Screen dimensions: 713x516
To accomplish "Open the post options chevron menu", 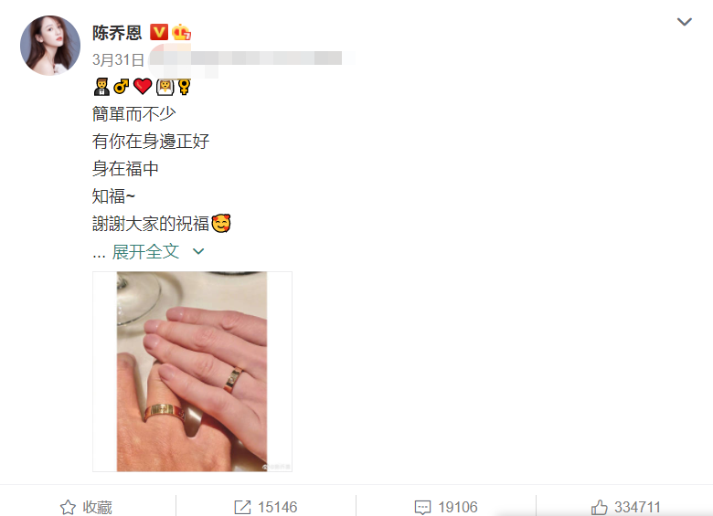I will pos(685,22).
